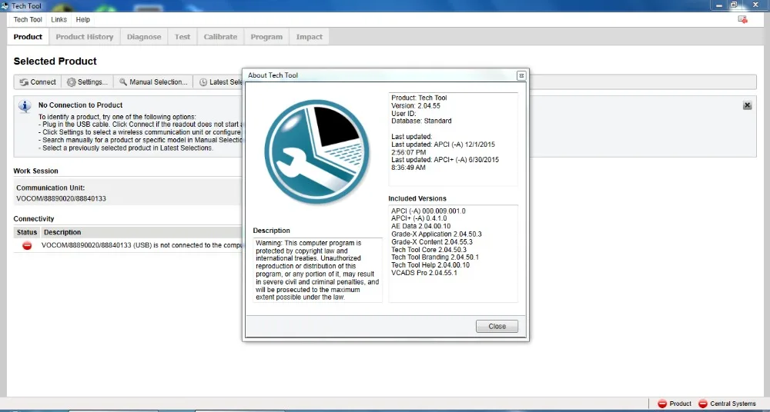Viewport: 770px width, 412px height.
Task: Click the Tech Tool logo image
Action: point(316,152)
